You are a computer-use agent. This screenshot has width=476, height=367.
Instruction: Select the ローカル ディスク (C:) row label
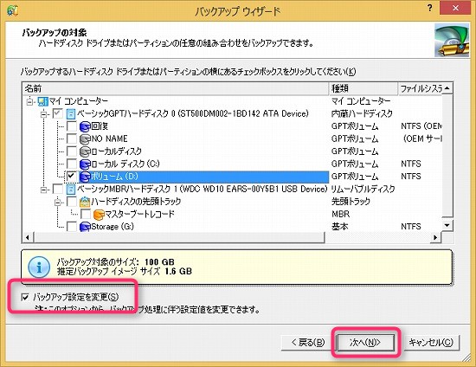125,164
